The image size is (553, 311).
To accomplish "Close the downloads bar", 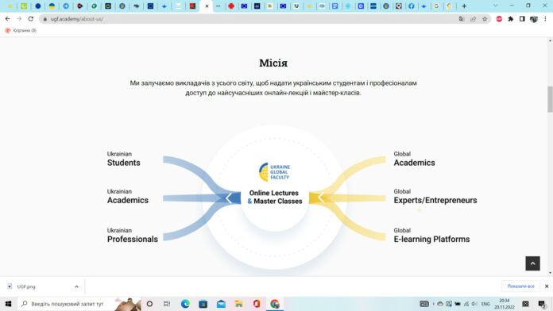I will [547, 286].
